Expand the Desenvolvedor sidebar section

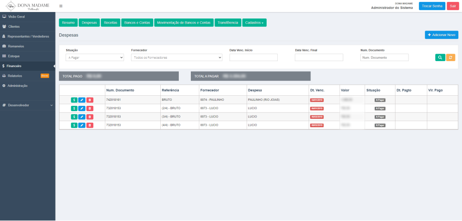pyautogui.click(x=28, y=105)
